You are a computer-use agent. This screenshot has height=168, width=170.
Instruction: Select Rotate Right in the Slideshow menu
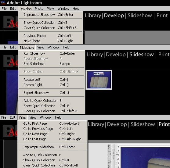tap(52, 85)
